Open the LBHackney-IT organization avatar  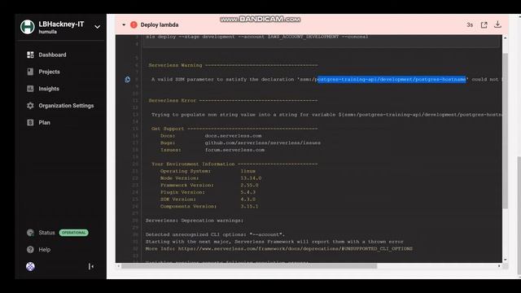27,27
